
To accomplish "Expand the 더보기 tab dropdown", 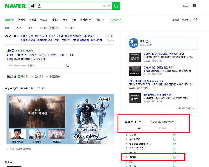I will point(100,20).
